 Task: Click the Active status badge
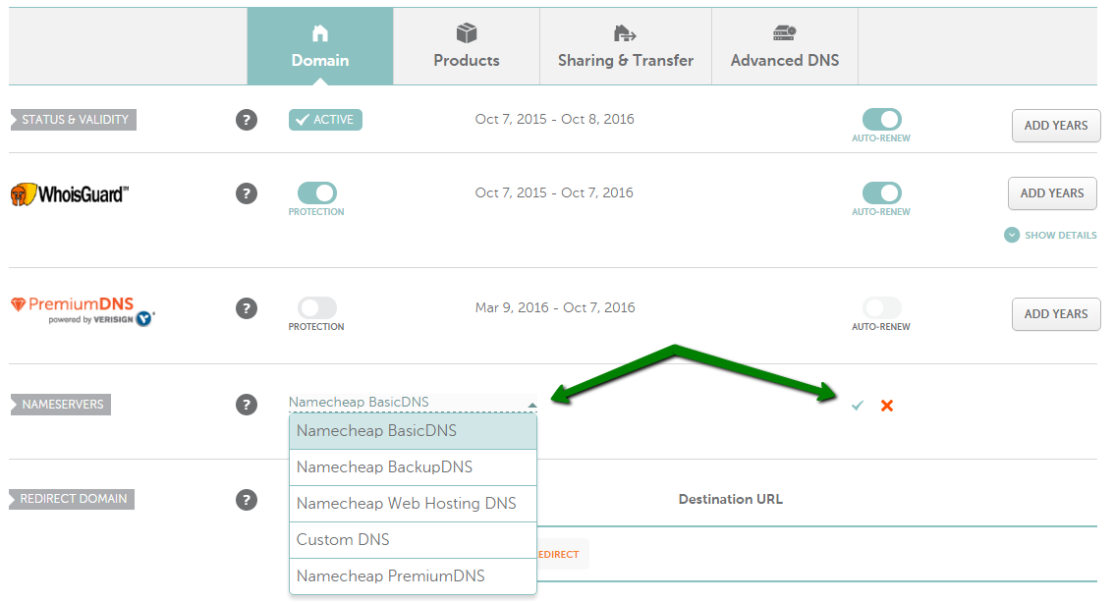(325, 120)
